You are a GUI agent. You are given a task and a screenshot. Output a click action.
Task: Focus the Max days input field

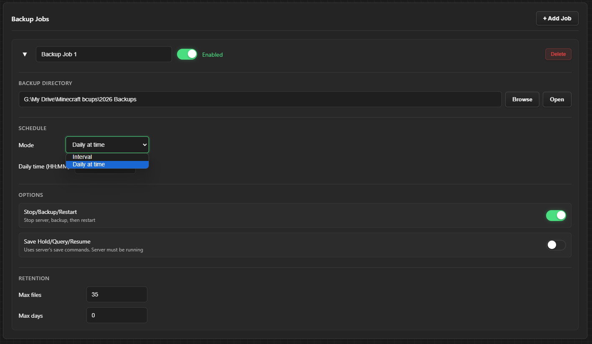click(x=116, y=315)
